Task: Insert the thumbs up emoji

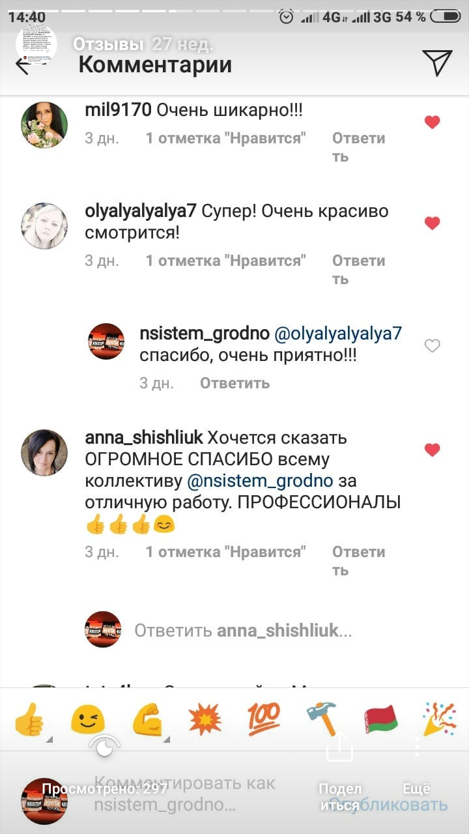Action: [x=28, y=719]
